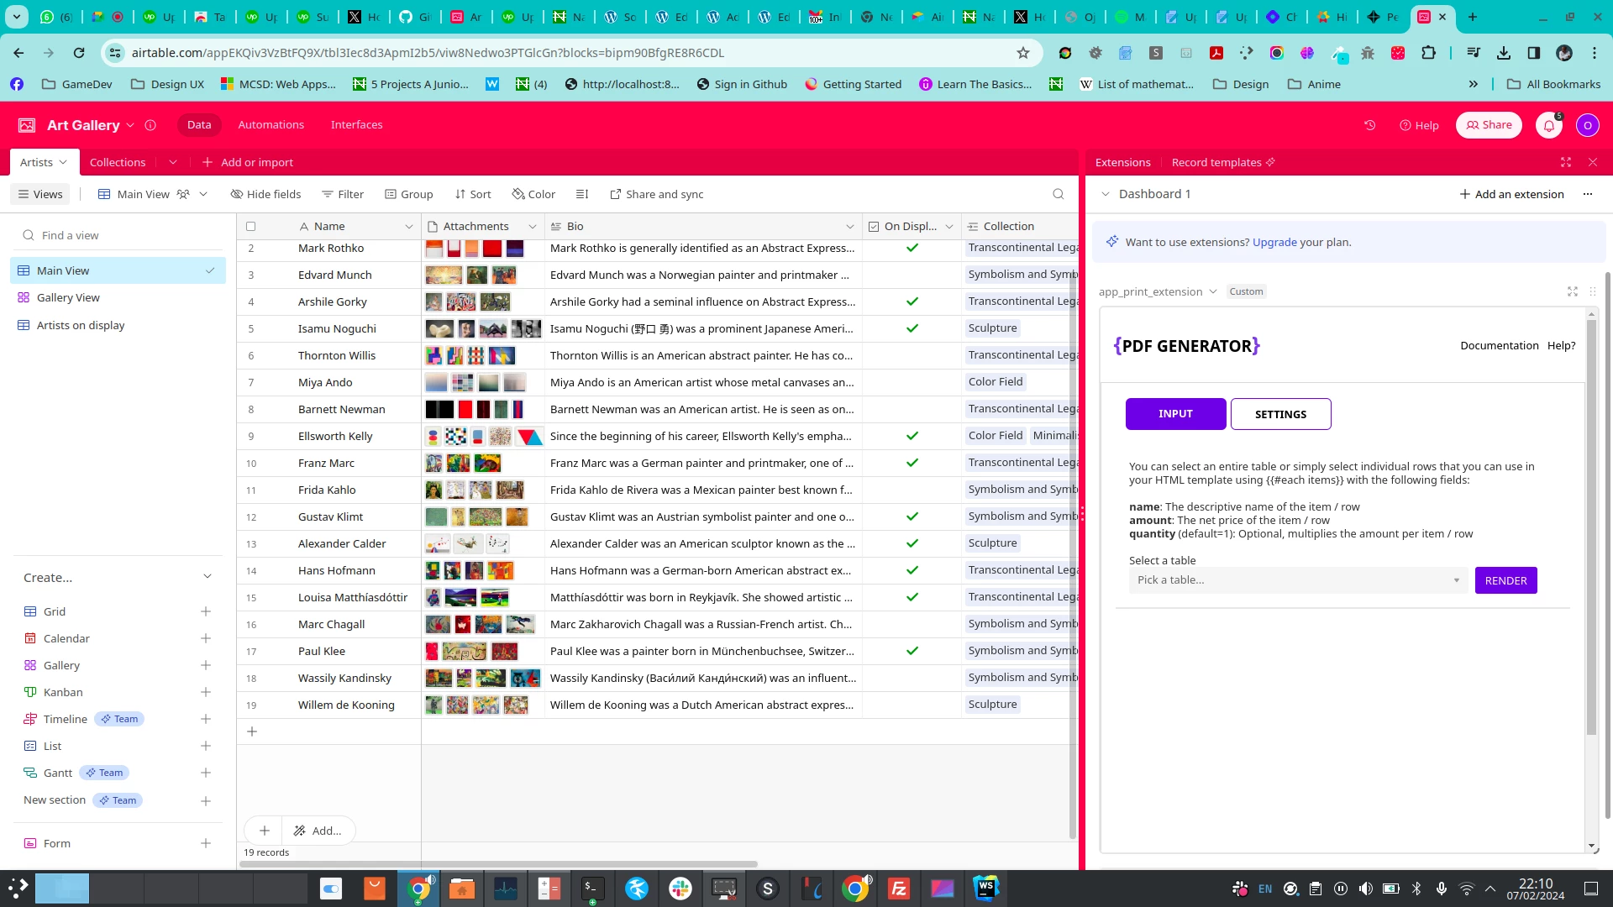This screenshot has width=1613, height=907.
Task: Collapse the Create section chevron
Action: 208,577
